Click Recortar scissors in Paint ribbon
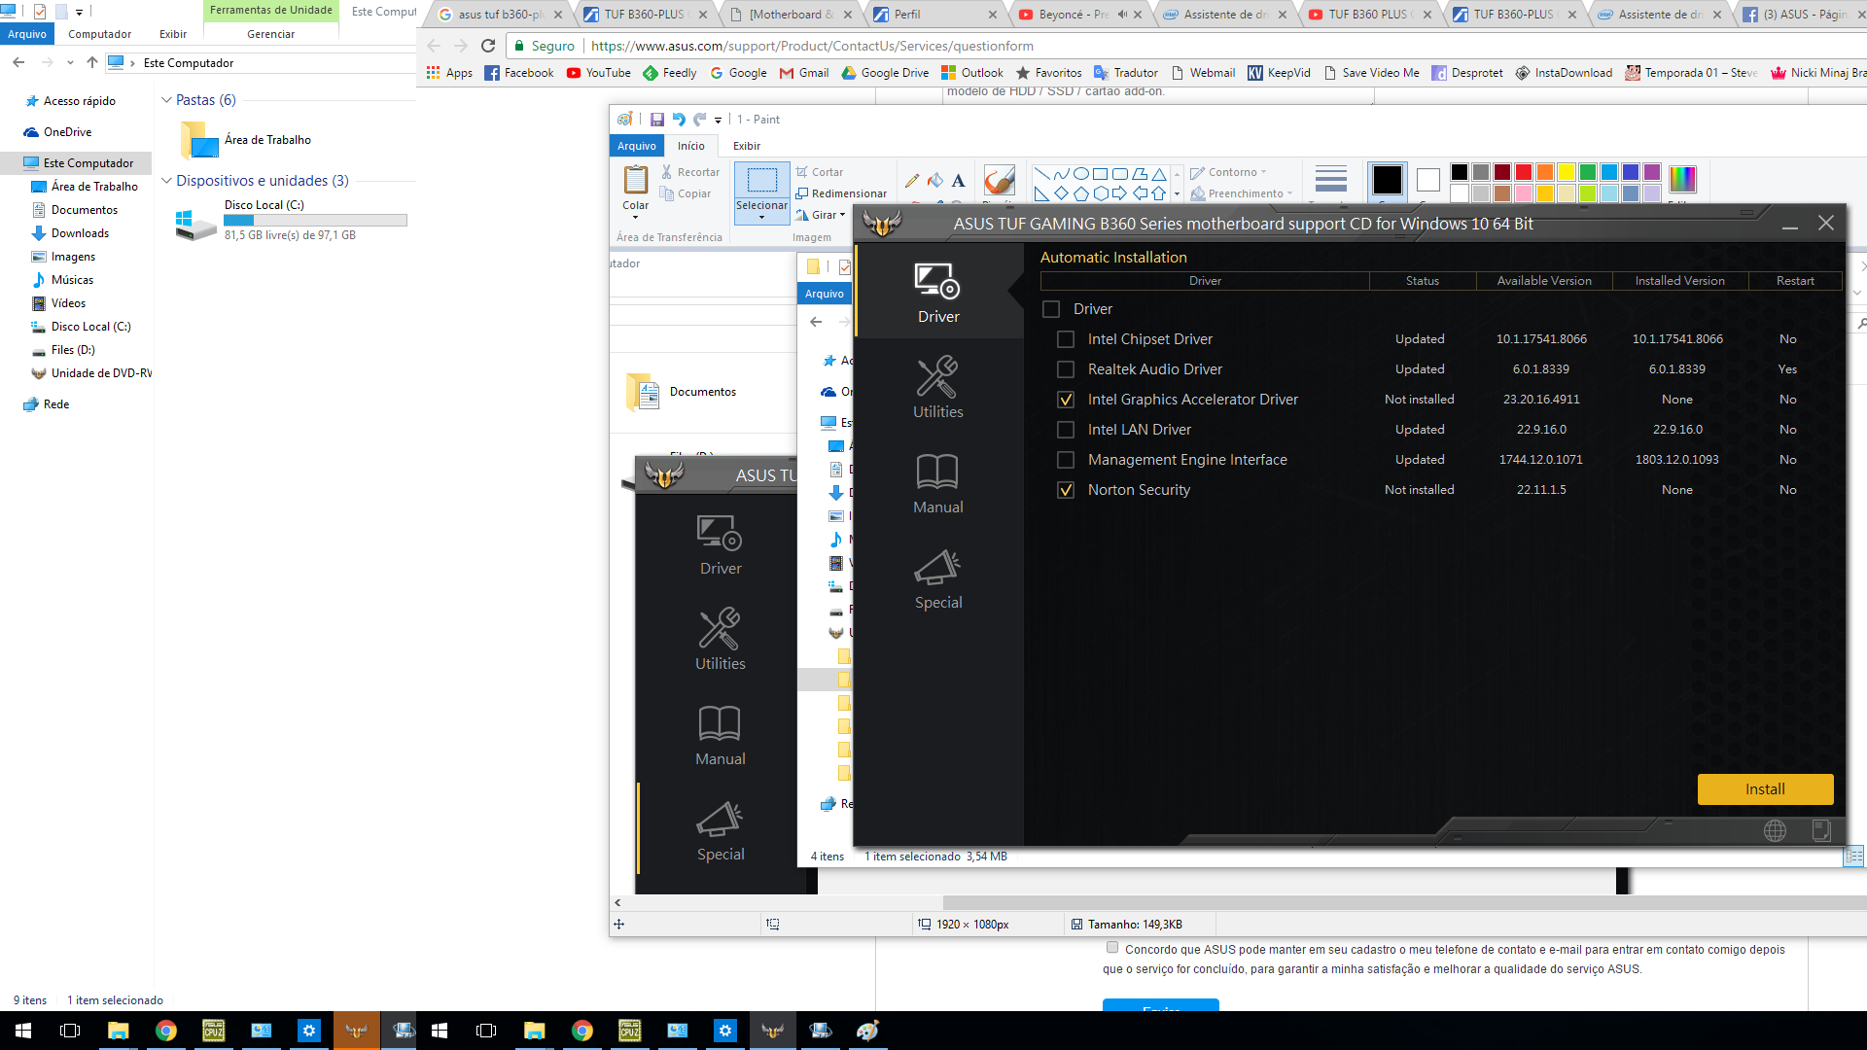This screenshot has height=1050, width=1867. 690,172
